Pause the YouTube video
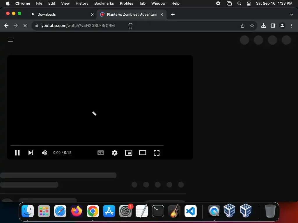298x223 pixels. [x=17, y=153]
